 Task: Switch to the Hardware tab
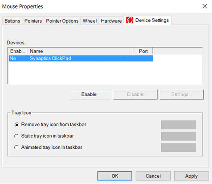click(x=111, y=21)
